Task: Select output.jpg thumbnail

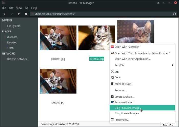Action: point(58,81)
